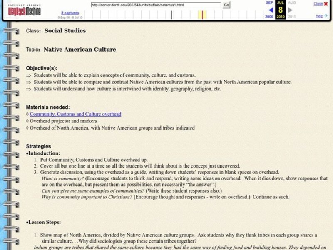Click the red Close X icon
Image resolution: width=333 pixels, height=250 pixels.
[x=326, y=4]
